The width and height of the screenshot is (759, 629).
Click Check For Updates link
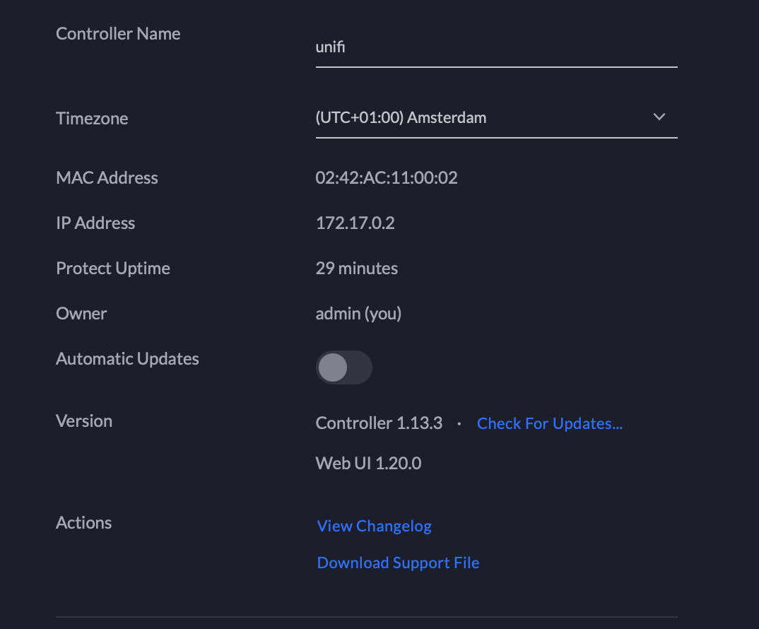click(549, 423)
